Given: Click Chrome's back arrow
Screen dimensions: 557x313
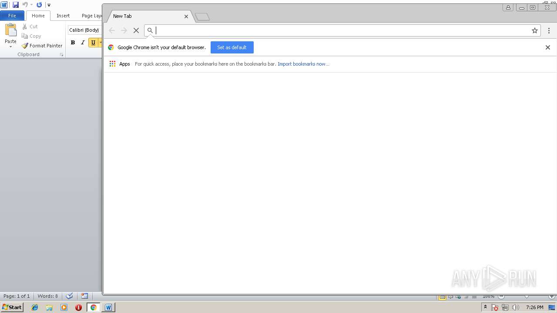Looking at the screenshot, I should [x=112, y=30].
